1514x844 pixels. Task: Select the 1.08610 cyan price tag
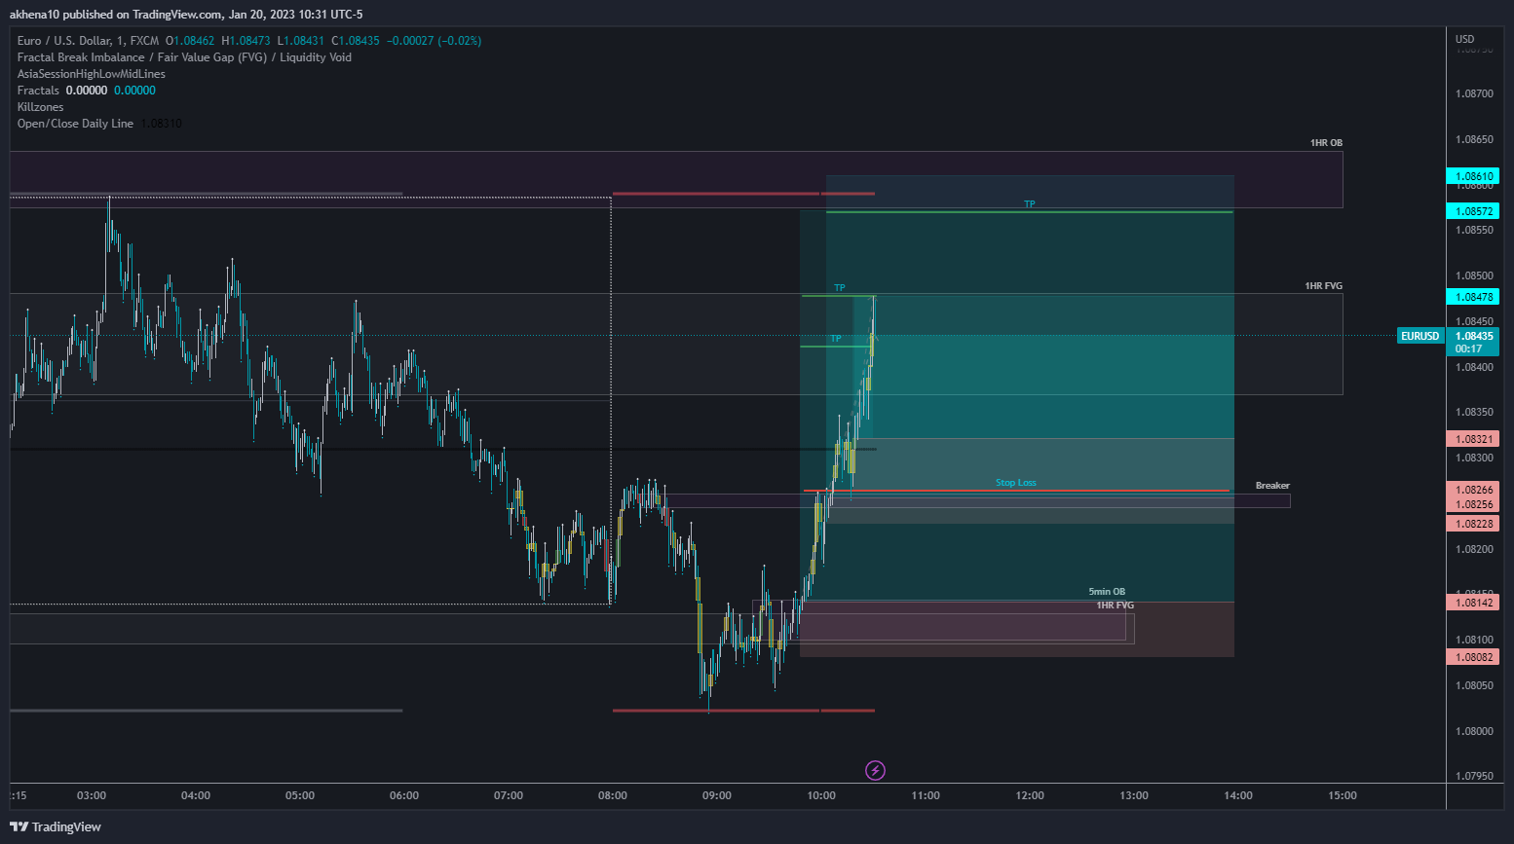click(1473, 176)
